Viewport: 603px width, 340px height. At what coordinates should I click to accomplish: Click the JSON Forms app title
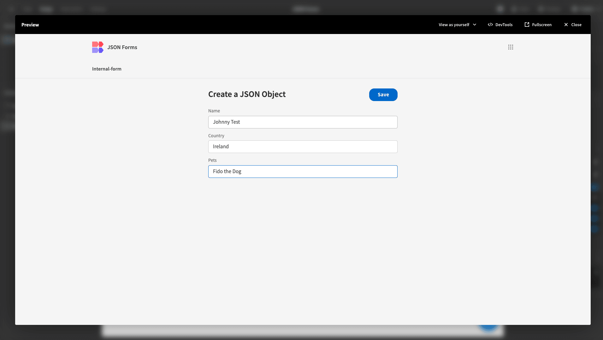click(122, 47)
